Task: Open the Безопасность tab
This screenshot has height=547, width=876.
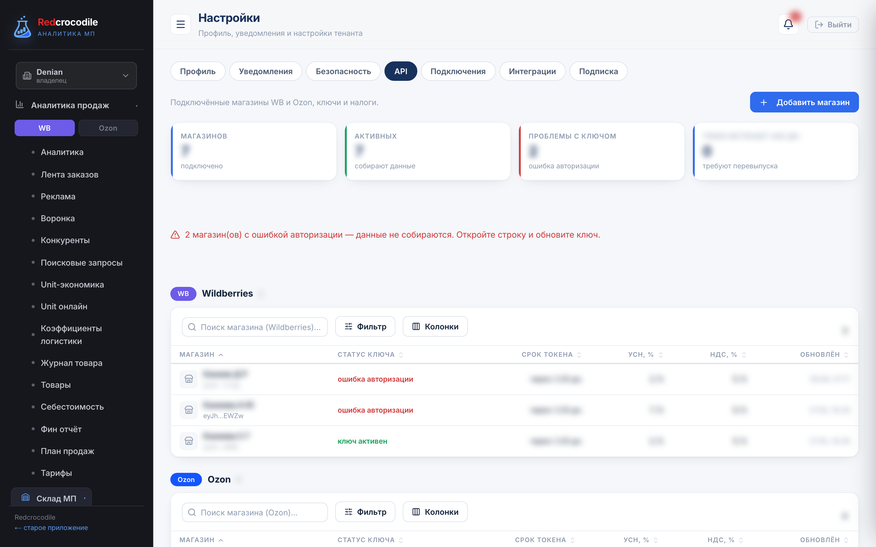Action: tap(343, 71)
